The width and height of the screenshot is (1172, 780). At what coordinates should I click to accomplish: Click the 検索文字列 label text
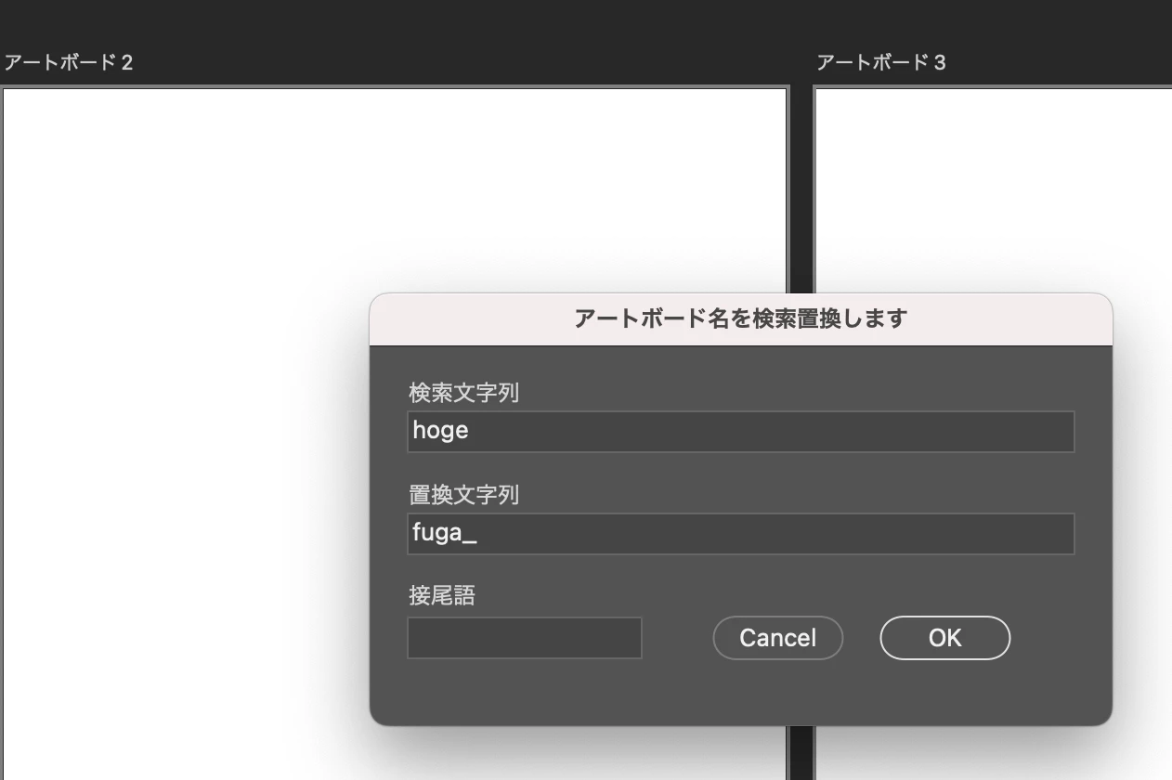[463, 393]
